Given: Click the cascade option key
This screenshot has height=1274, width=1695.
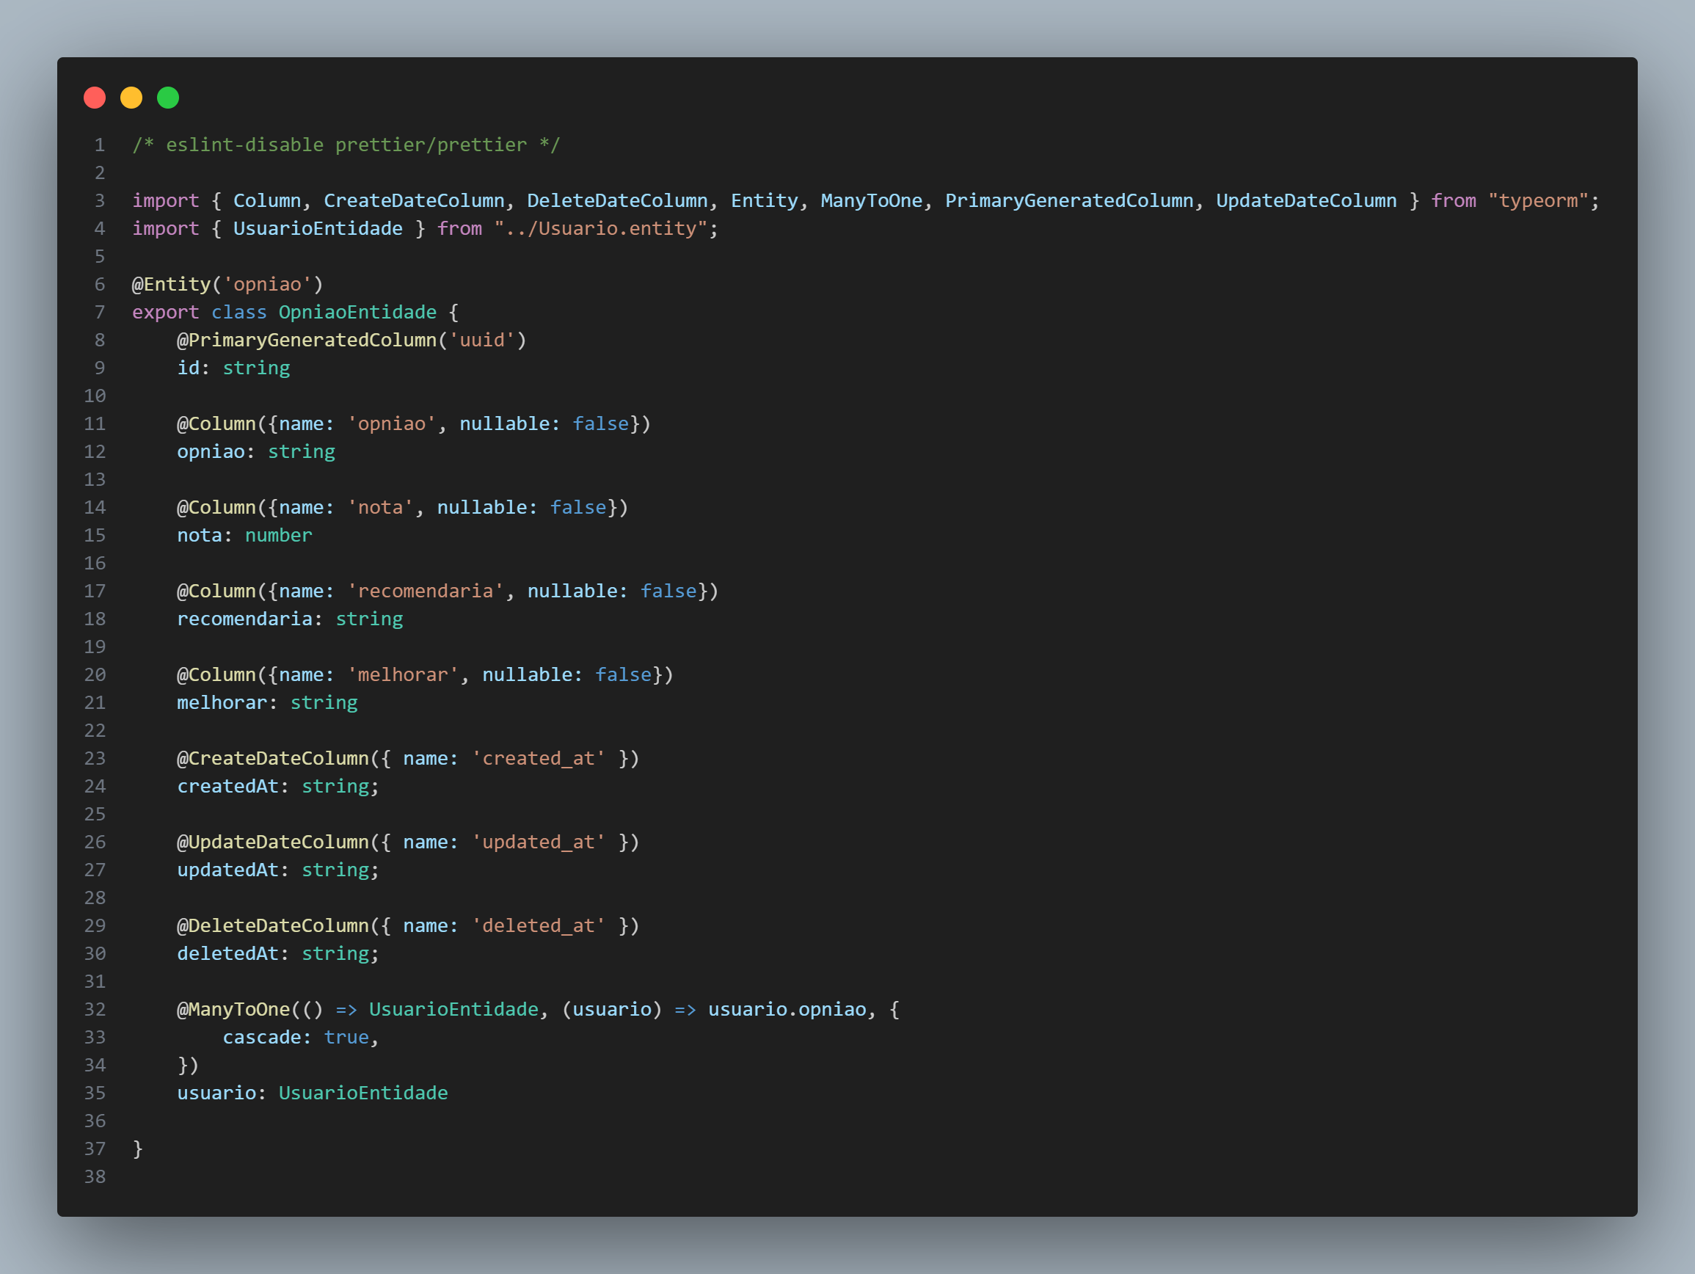Looking at the screenshot, I should 261,1037.
